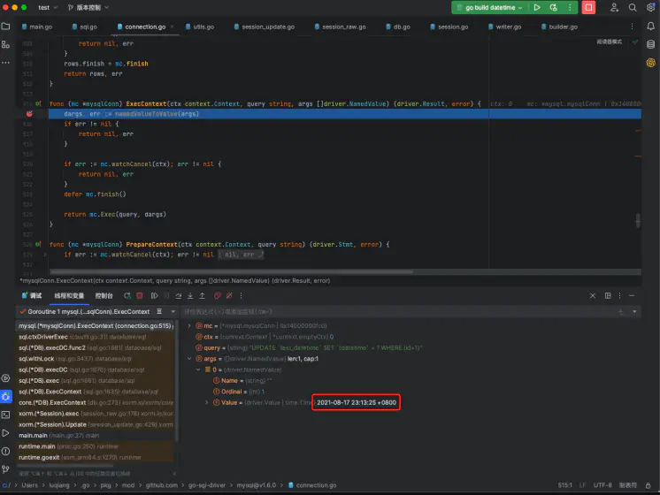Step over the current line
This screenshot has height=495, width=660.
pyautogui.click(x=179, y=295)
